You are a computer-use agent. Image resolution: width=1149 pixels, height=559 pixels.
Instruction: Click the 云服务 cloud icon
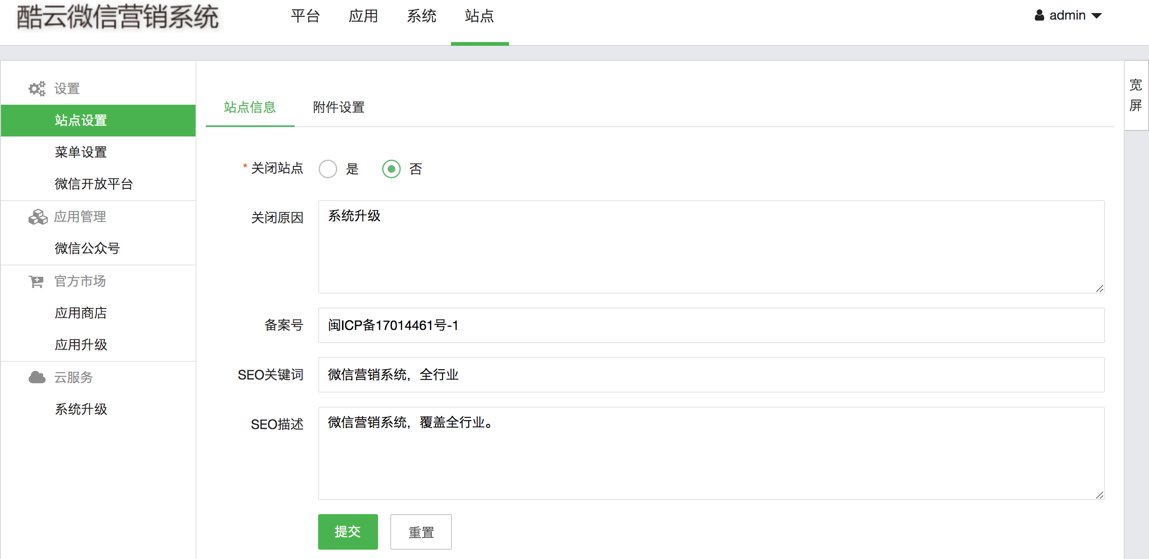coord(37,377)
